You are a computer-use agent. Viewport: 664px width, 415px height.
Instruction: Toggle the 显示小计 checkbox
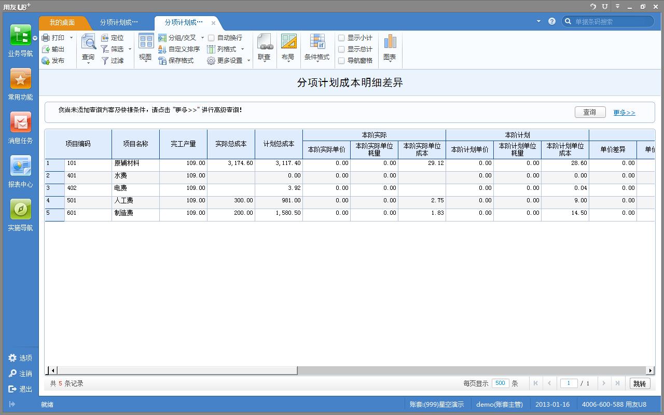tap(341, 38)
